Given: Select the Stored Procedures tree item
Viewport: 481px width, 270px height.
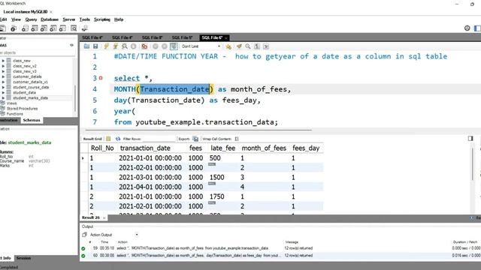Looking at the screenshot, I should (22, 109).
